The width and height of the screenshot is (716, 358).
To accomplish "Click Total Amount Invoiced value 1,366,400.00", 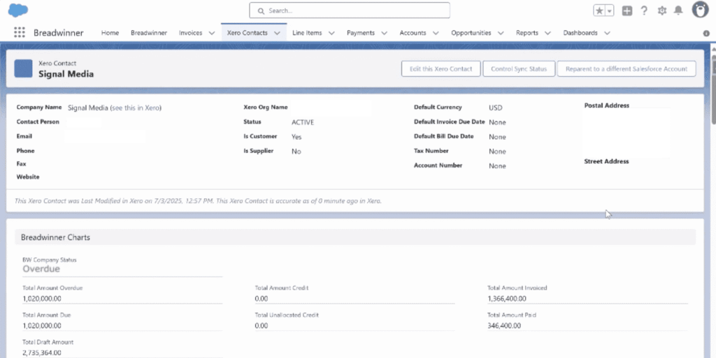I will (x=507, y=299).
